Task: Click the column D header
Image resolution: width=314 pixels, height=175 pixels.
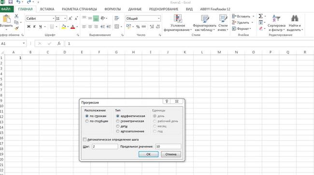Action: point(65,52)
